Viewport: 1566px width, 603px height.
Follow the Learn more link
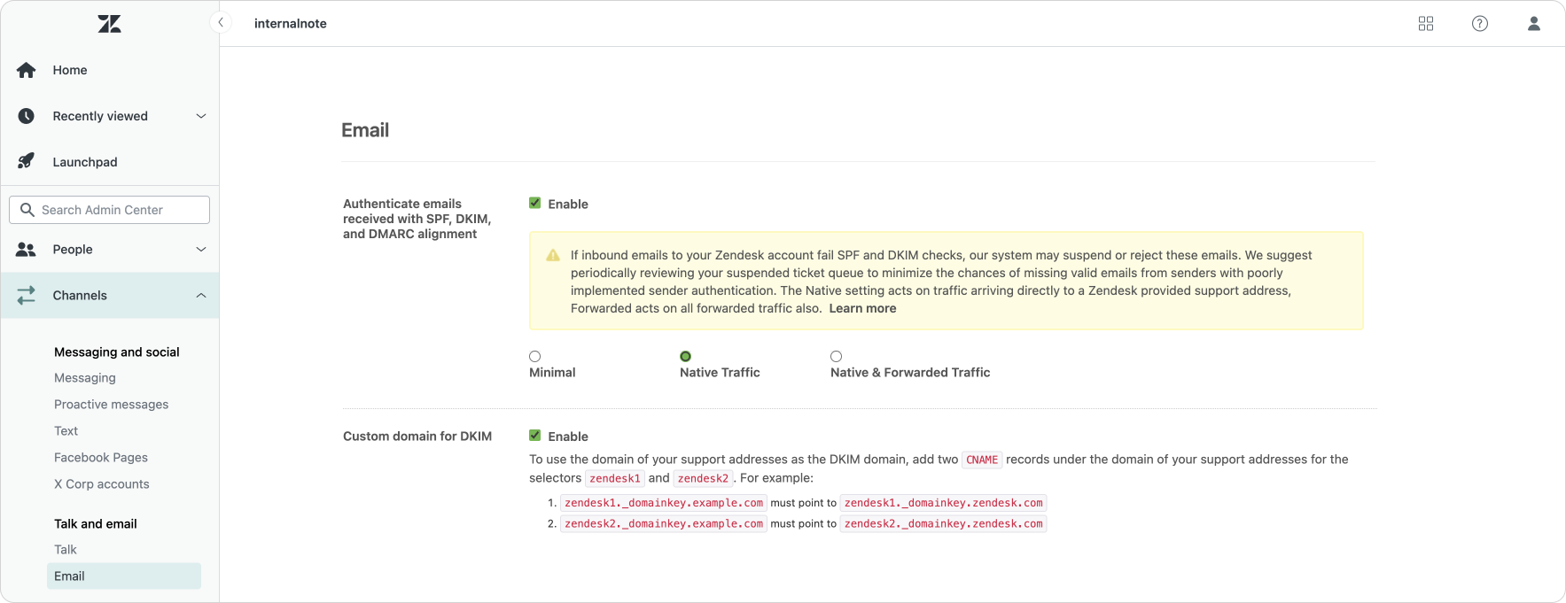pos(862,308)
